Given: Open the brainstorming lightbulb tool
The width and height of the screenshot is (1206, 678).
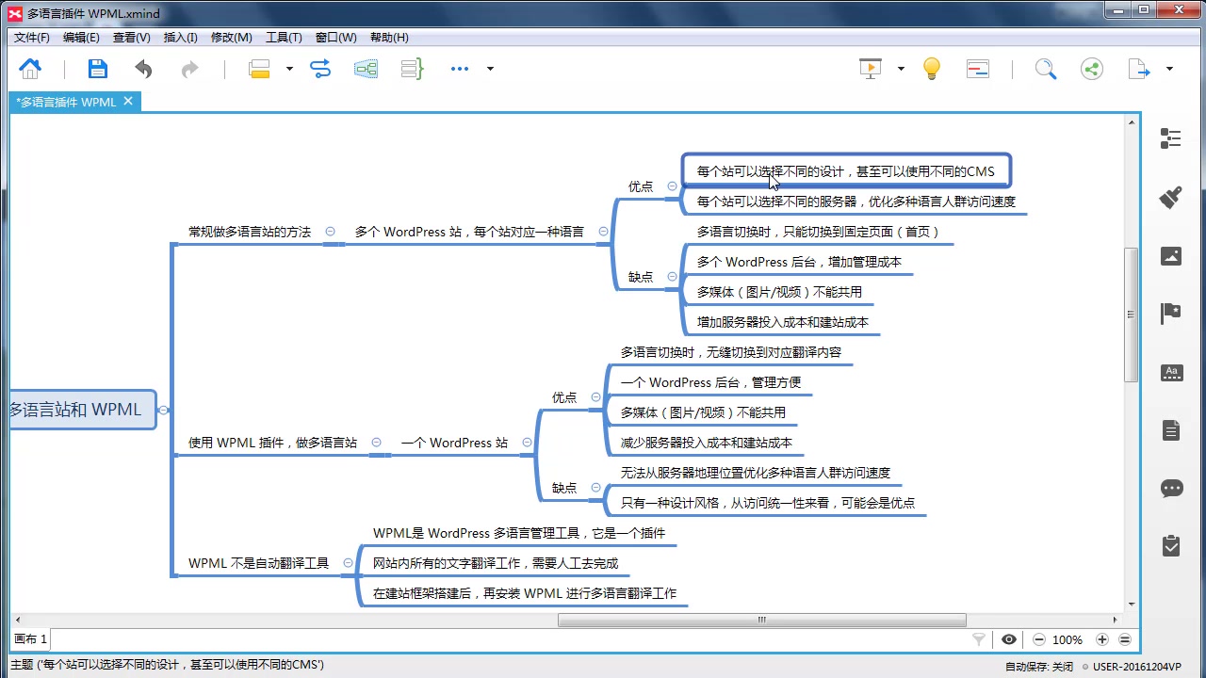Looking at the screenshot, I should click(x=931, y=68).
